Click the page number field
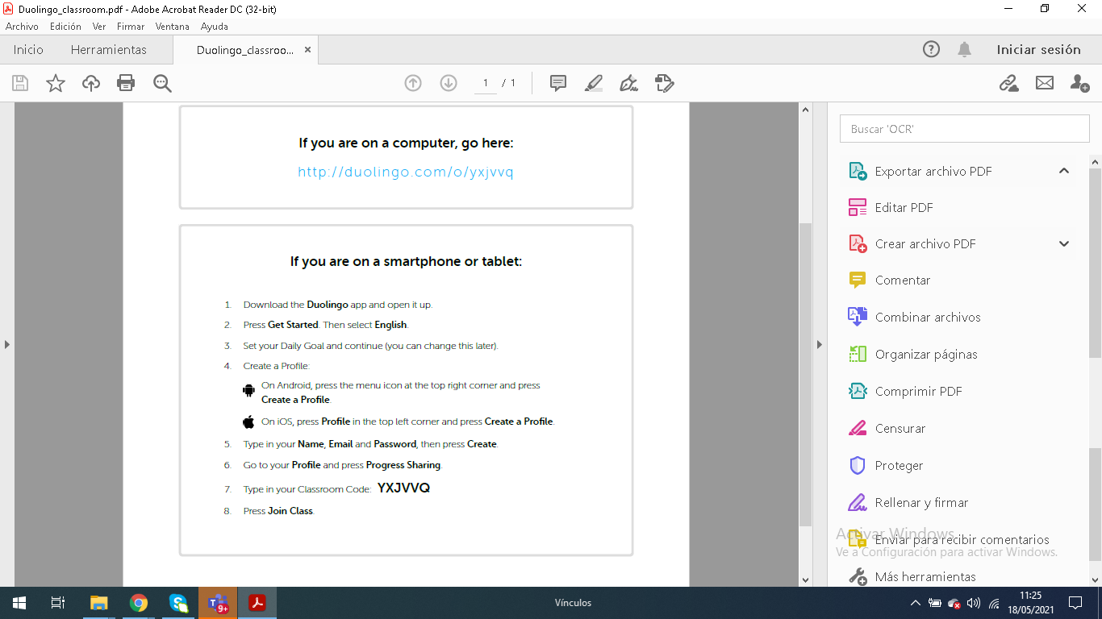Image resolution: width=1102 pixels, height=619 pixels. [486, 83]
